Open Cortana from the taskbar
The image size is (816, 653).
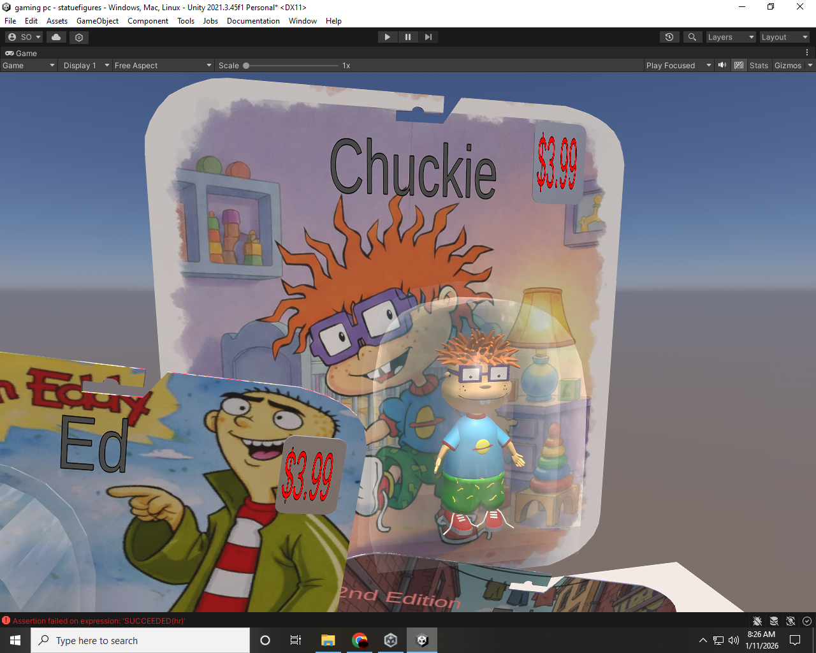[x=265, y=640]
